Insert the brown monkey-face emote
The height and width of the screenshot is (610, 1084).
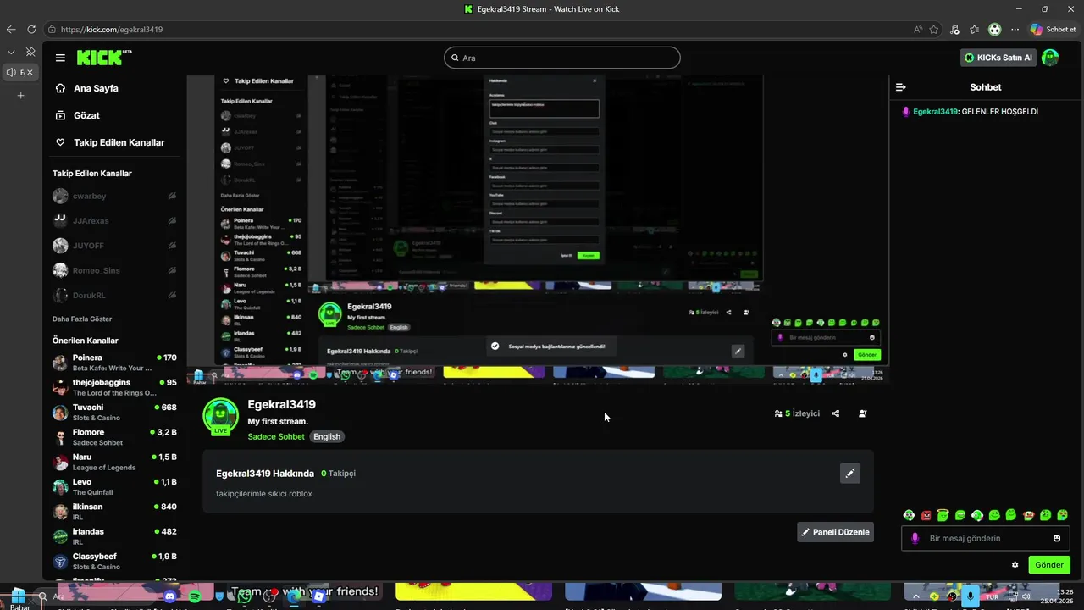point(1028,515)
